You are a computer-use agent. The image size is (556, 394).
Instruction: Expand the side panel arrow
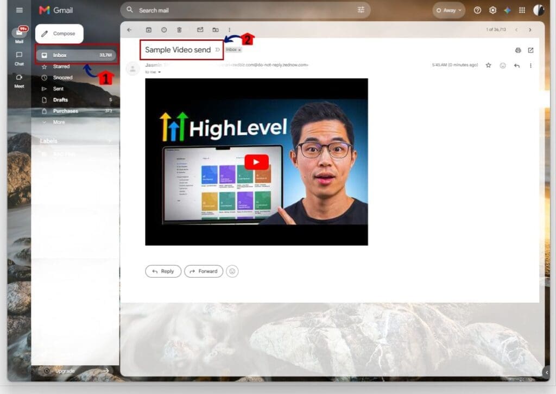(x=546, y=372)
